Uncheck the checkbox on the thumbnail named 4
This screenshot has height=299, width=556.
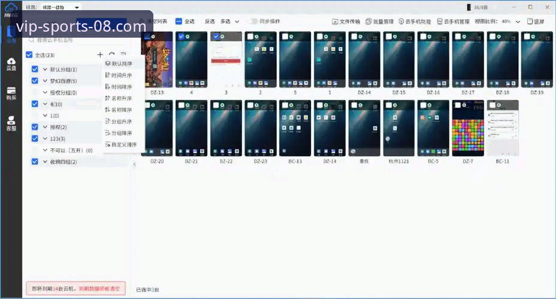point(181,36)
